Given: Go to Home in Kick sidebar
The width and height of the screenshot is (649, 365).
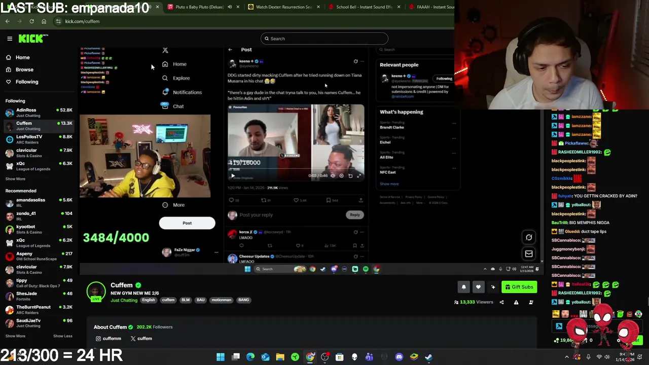Looking at the screenshot, I should [22, 57].
